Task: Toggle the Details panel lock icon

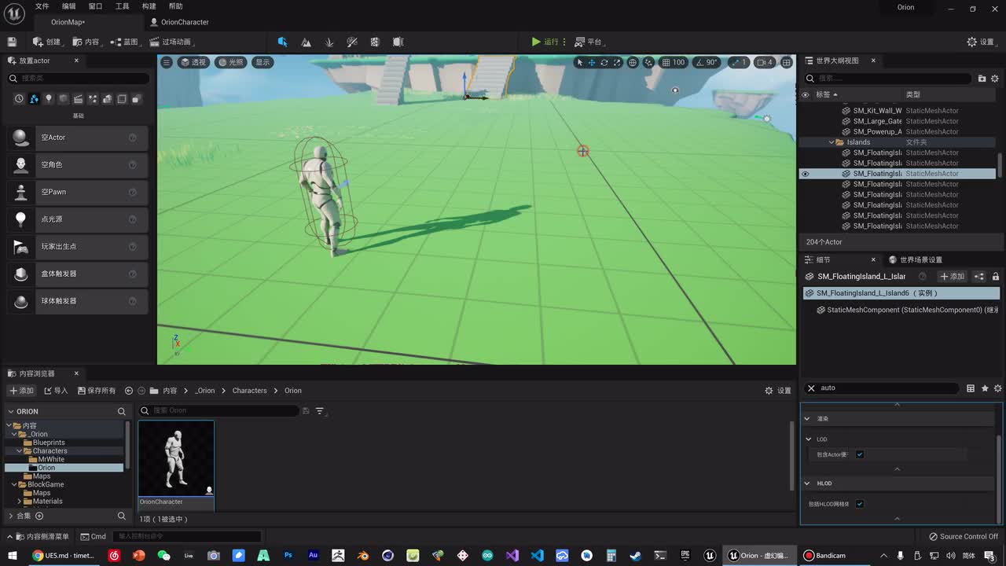Action: click(x=996, y=277)
